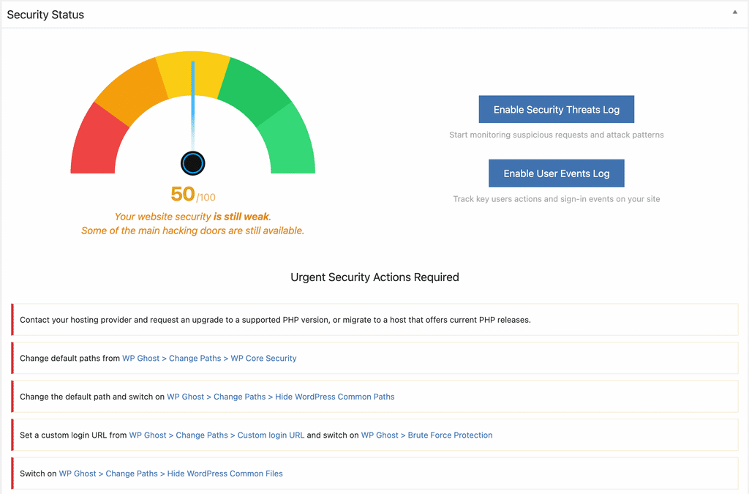749x494 pixels.
Task: Click WP Ghost link beside Brute Force Protection
Action: coord(380,435)
